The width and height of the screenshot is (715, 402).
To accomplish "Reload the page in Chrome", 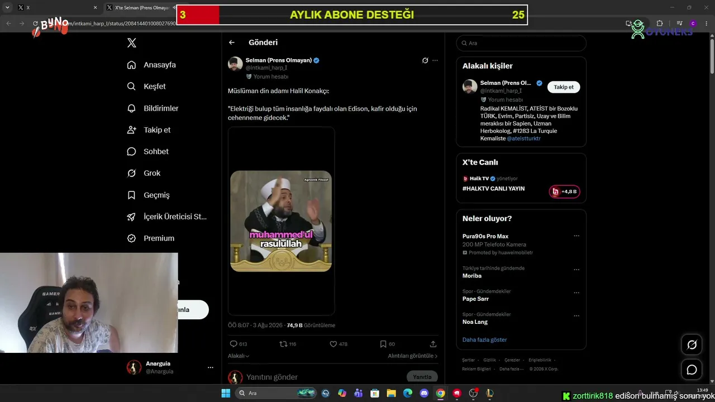I will tap(35, 23).
